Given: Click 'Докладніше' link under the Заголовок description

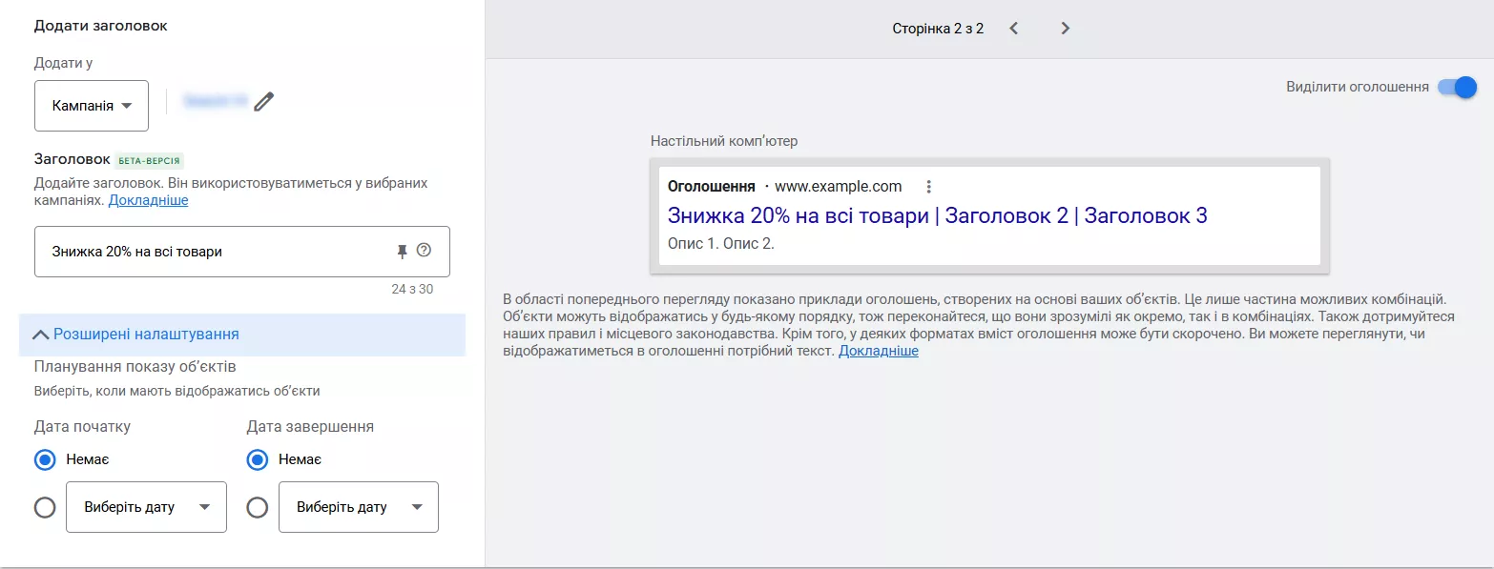Looking at the screenshot, I should (x=148, y=200).
